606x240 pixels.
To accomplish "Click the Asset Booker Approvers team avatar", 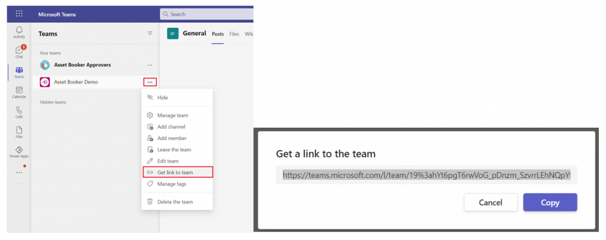I will point(44,65).
